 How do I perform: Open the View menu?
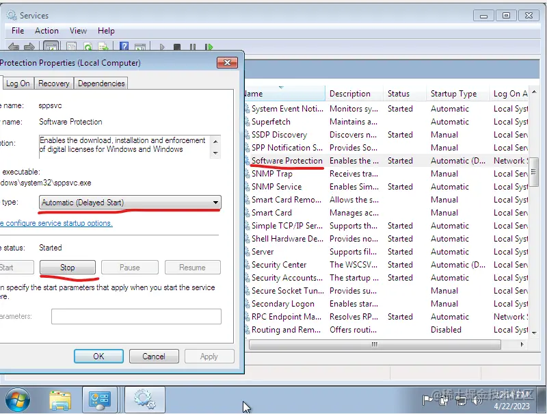pyautogui.click(x=78, y=31)
